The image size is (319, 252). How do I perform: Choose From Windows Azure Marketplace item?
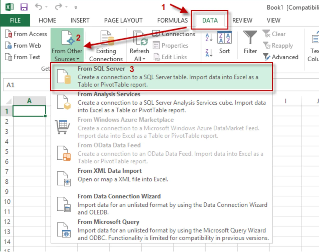pos(162,128)
